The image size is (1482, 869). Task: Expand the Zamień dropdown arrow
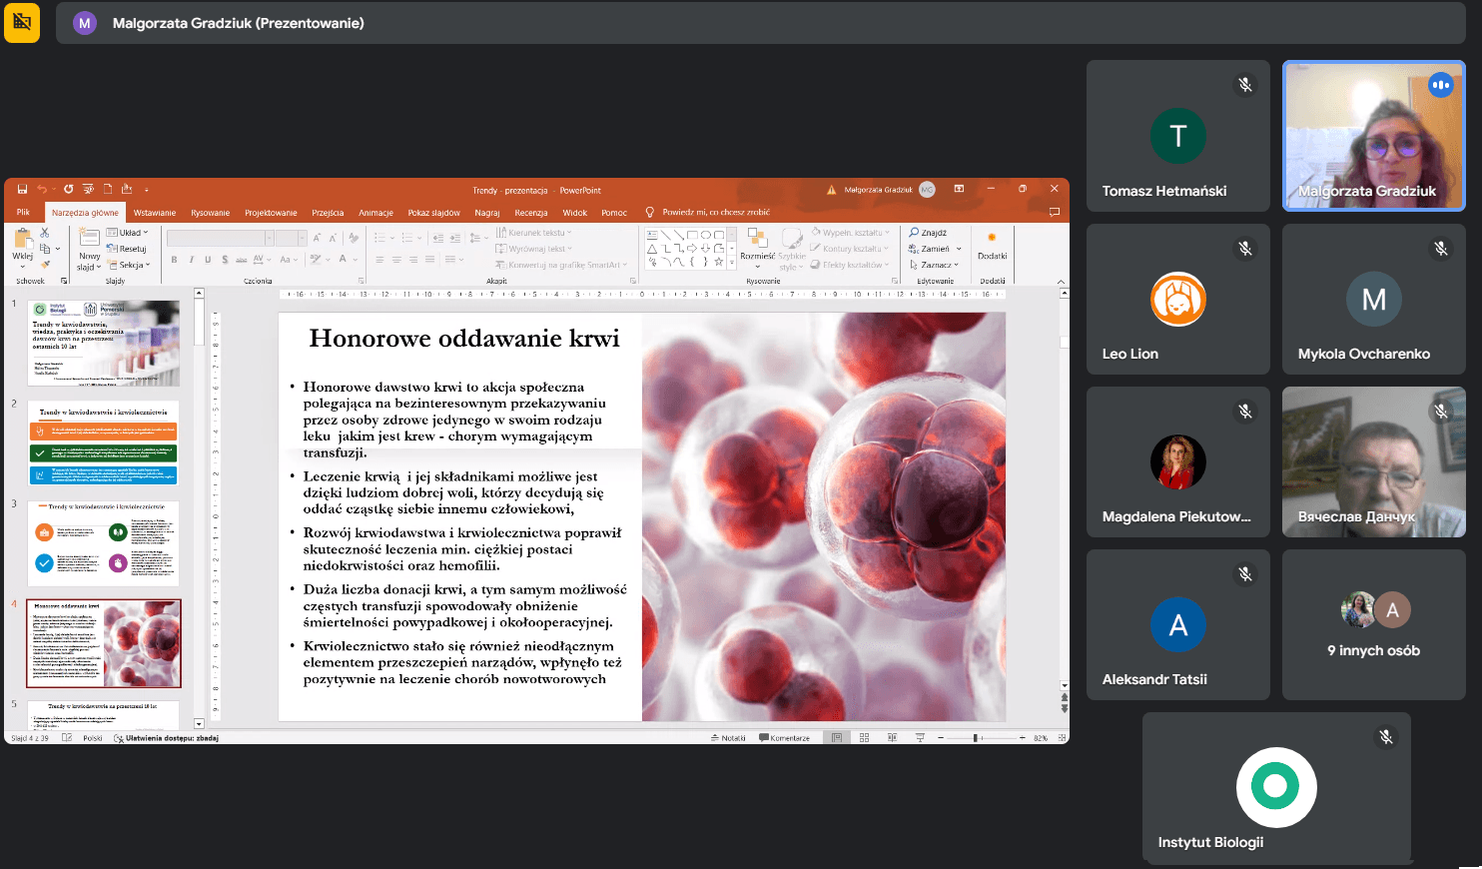959,249
